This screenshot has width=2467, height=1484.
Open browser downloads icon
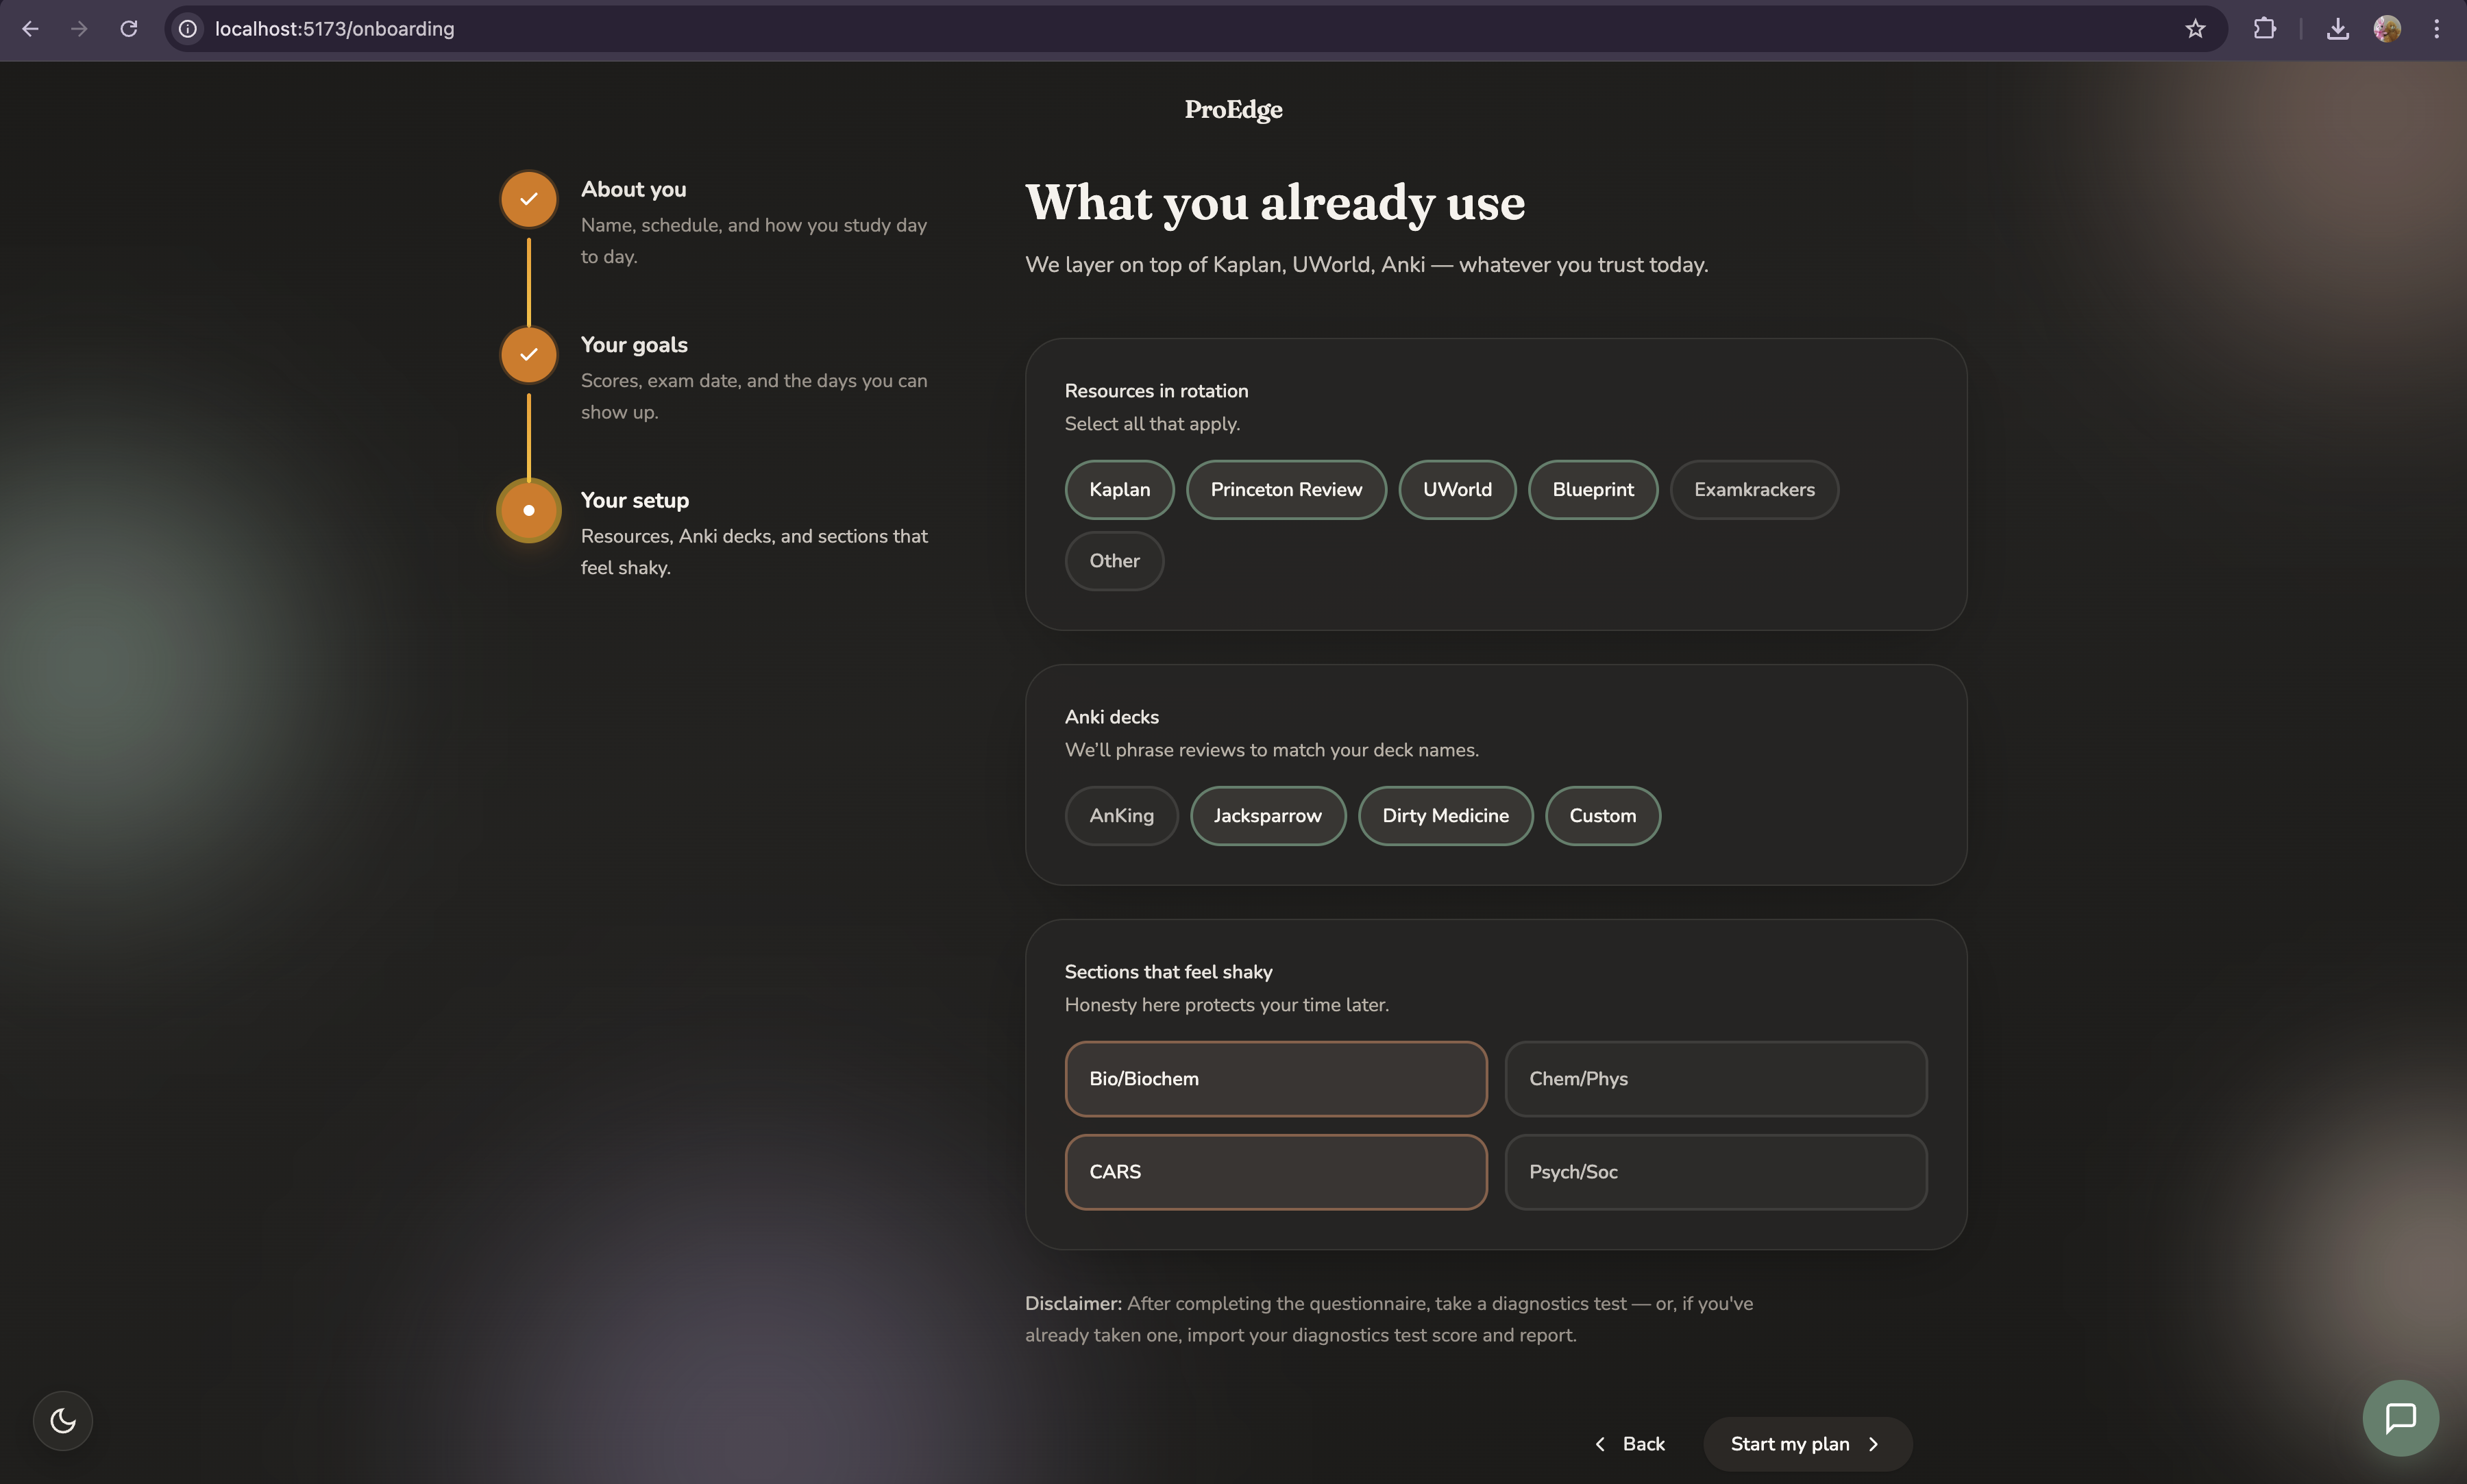2337,29
